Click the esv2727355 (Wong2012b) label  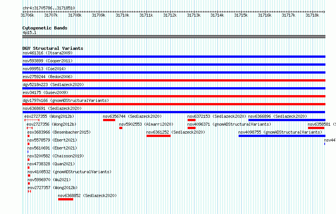tap(49, 116)
